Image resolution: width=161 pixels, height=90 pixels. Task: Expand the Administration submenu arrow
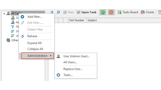point(51,56)
